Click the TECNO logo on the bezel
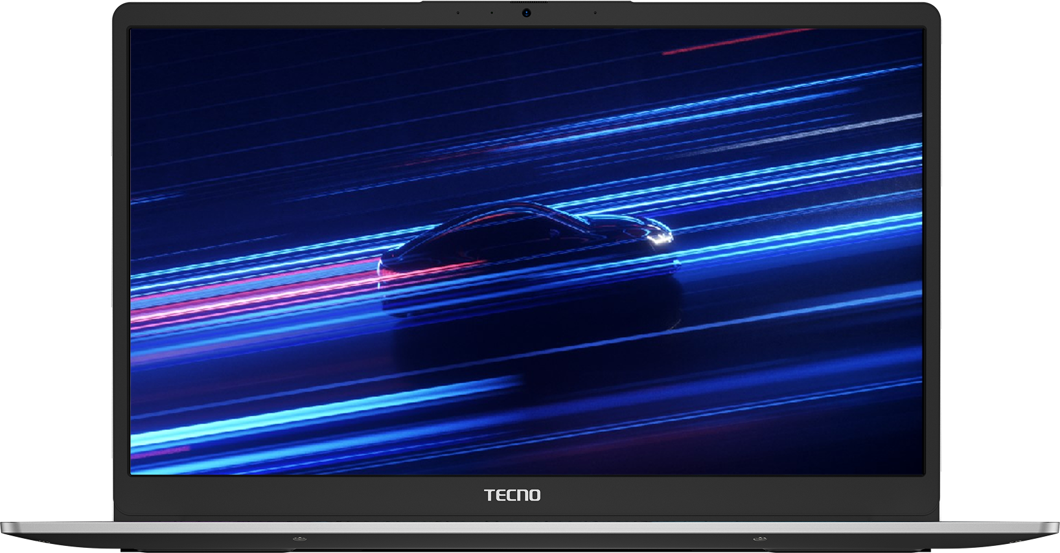The height and width of the screenshot is (553, 1060). point(512,495)
